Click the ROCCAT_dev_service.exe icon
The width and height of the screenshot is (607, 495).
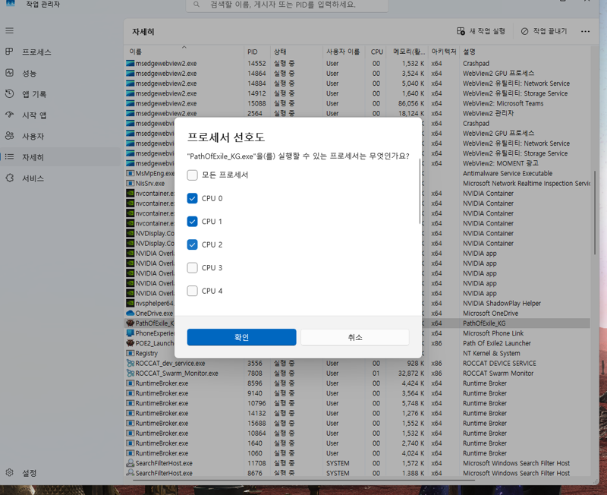(x=130, y=364)
